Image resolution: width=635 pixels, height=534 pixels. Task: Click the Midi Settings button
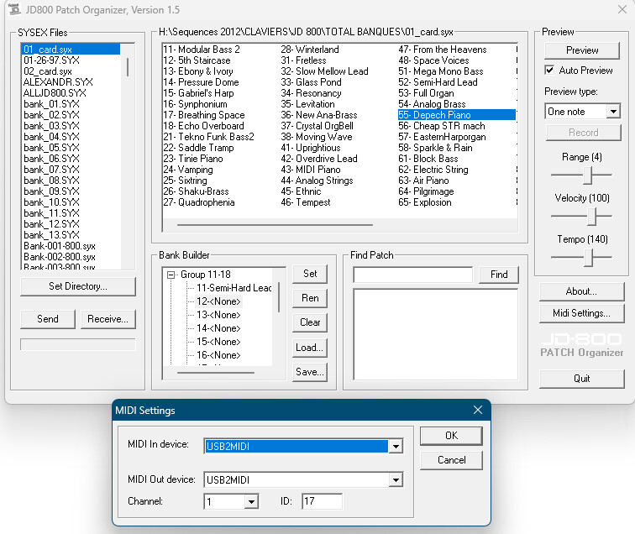[581, 313]
